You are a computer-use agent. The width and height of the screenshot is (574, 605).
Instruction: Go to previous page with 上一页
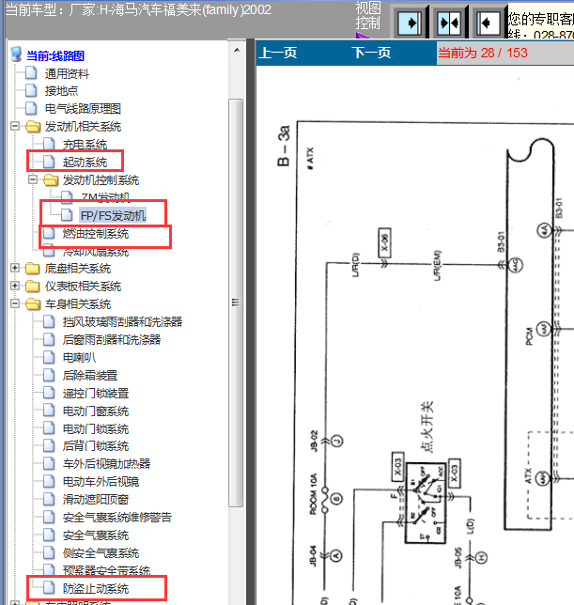click(278, 53)
